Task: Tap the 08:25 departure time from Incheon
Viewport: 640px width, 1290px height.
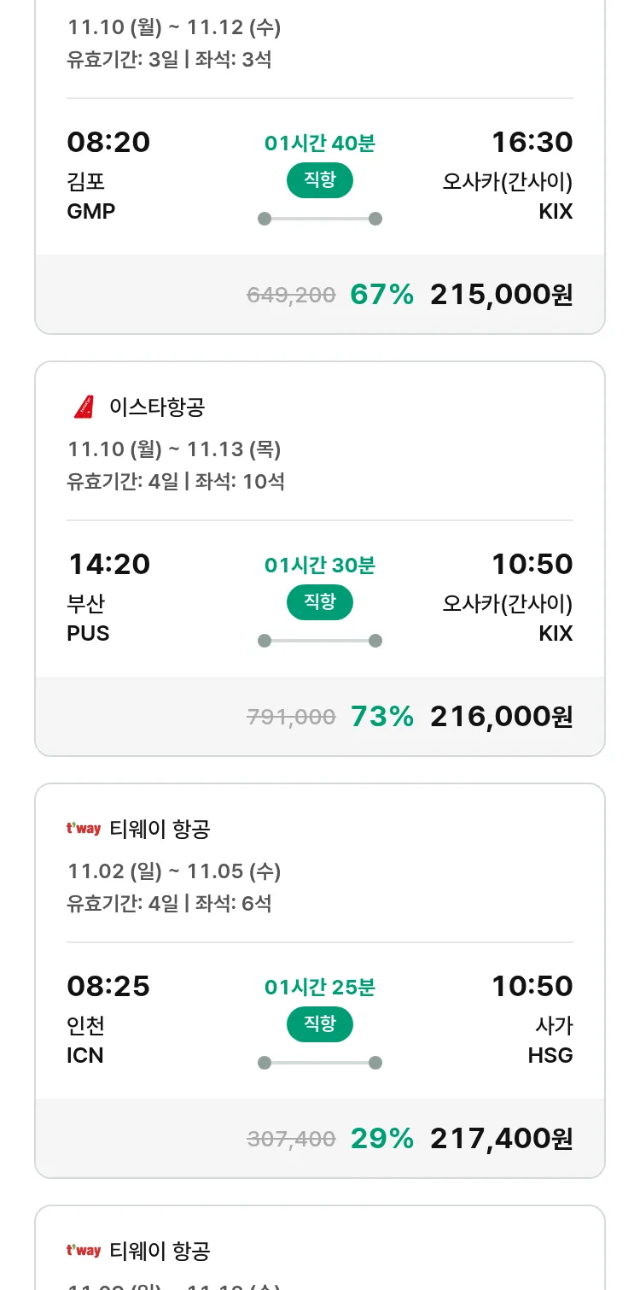Action: (x=108, y=986)
